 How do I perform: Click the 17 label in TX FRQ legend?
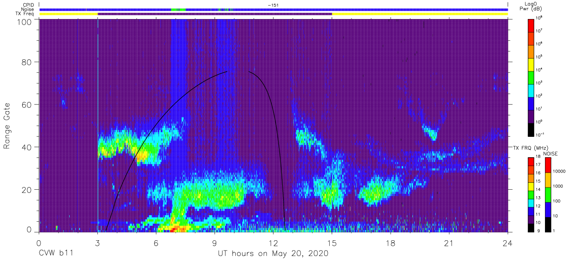click(539, 165)
